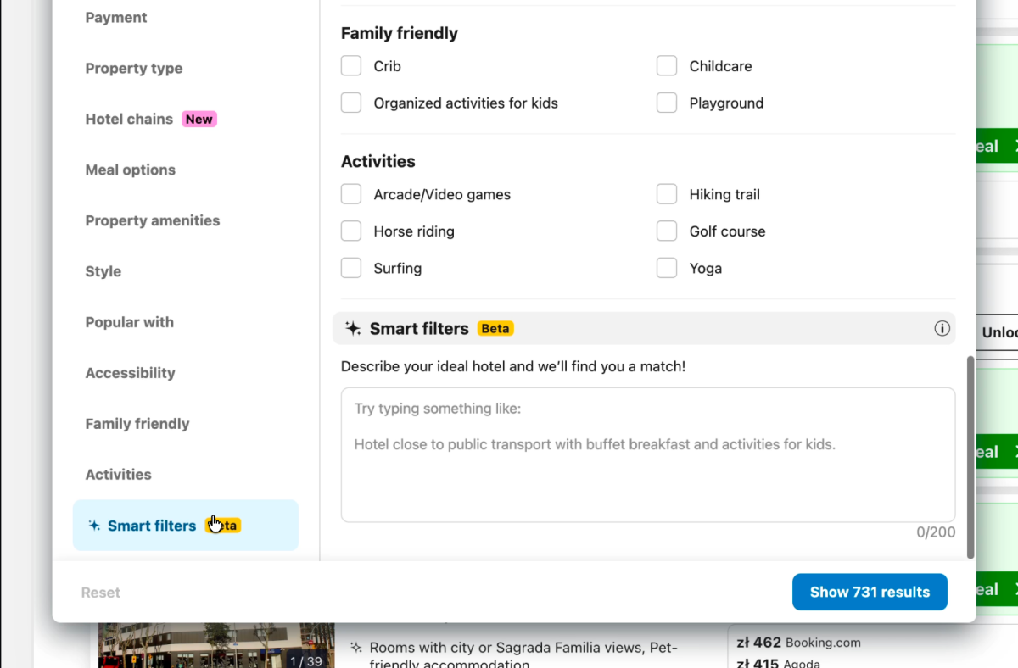Check the Golf course option
Screen dimensions: 1018x668
667,231
